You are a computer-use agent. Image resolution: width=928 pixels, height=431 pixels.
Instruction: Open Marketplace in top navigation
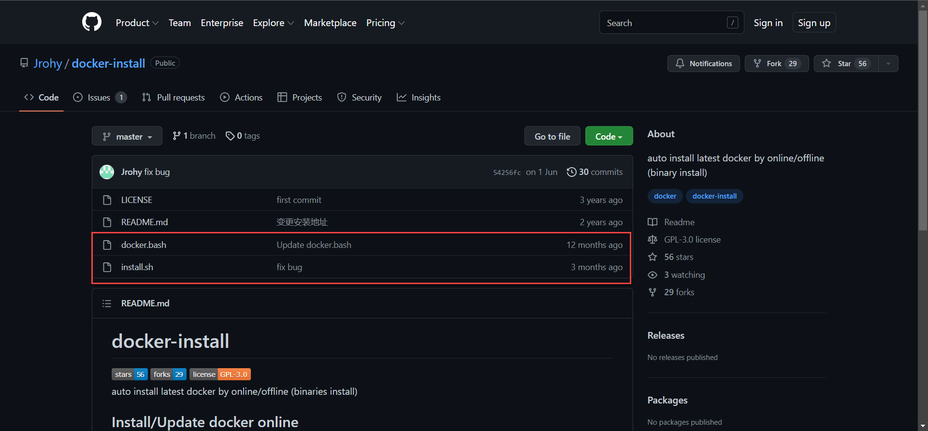point(330,23)
